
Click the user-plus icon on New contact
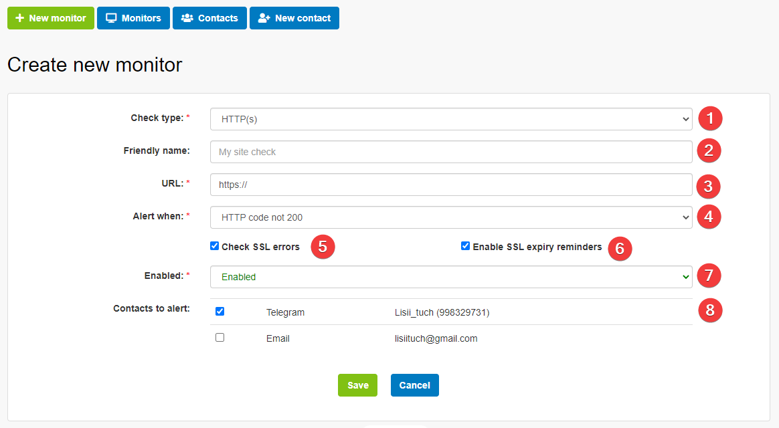tap(264, 18)
